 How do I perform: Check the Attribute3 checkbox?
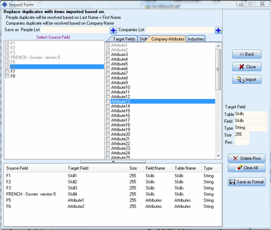(x=108, y=54)
